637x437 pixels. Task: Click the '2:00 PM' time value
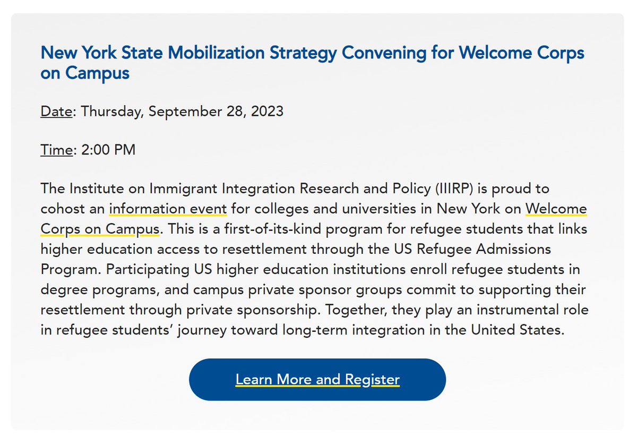click(x=108, y=150)
